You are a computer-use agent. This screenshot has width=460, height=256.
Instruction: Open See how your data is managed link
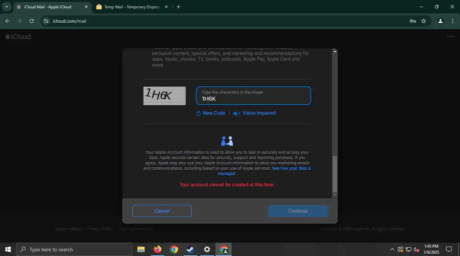(264, 171)
